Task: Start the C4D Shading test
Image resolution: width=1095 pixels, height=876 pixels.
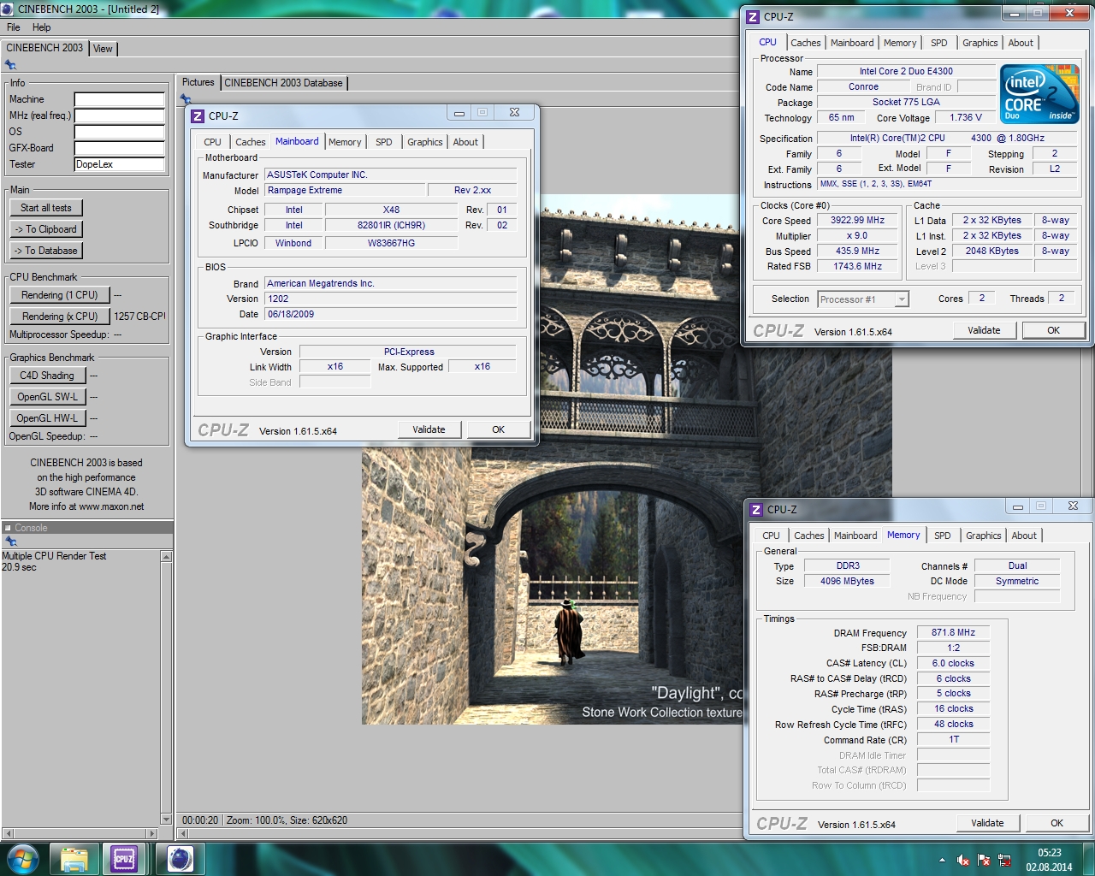Action: click(47, 376)
